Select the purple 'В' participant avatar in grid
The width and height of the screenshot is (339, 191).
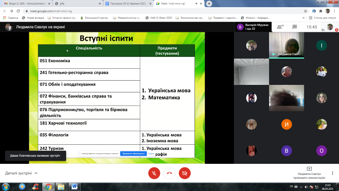[x=286, y=151]
